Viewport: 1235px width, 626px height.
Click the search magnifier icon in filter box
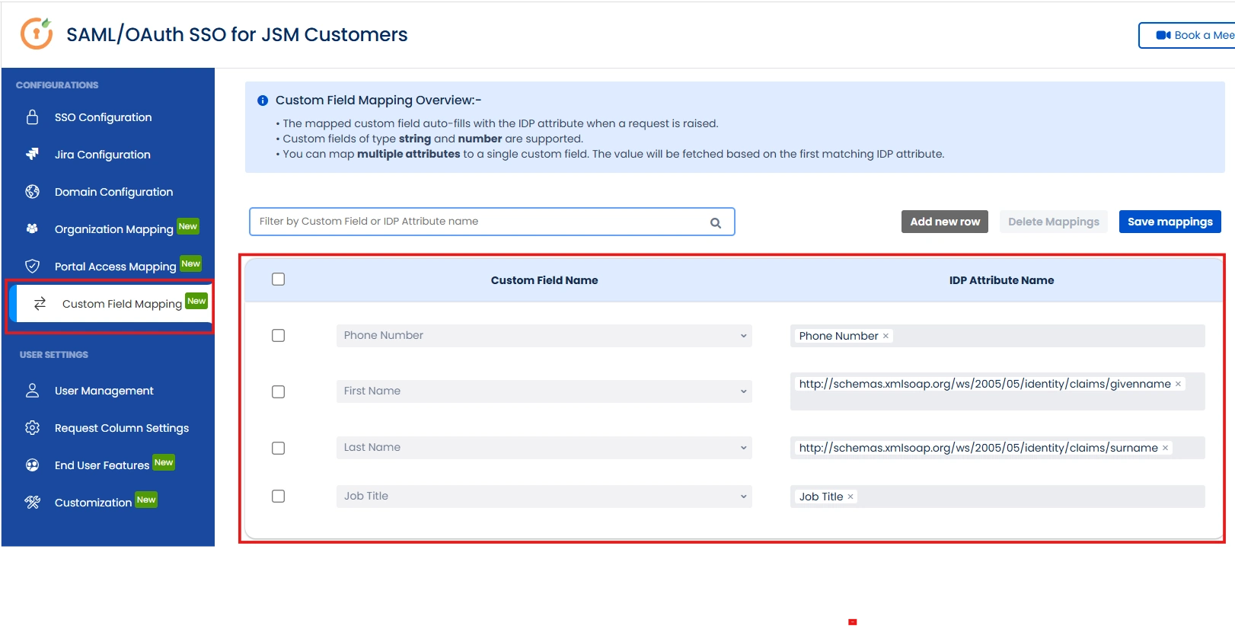click(716, 223)
